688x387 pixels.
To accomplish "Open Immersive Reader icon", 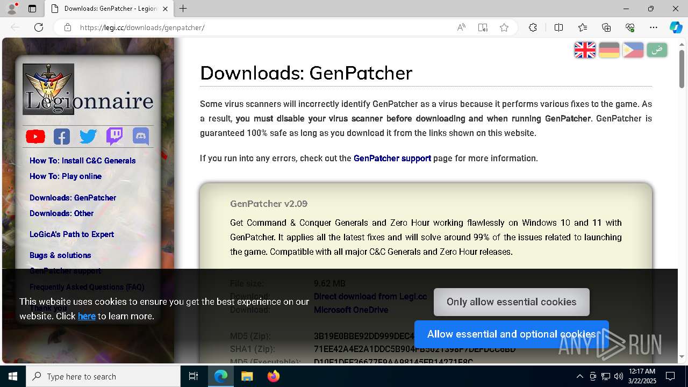I will pyautogui.click(x=483, y=27).
